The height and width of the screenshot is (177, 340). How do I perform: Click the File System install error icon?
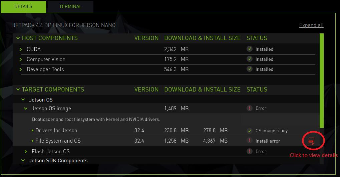click(249, 141)
